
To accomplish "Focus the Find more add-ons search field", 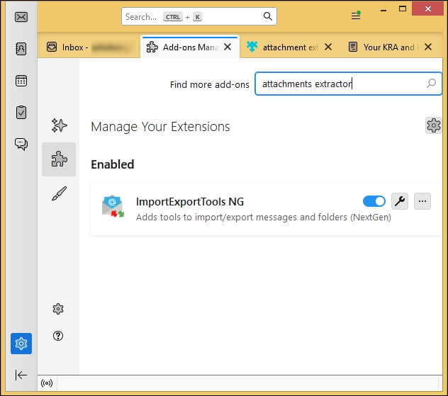I will [348, 84].
